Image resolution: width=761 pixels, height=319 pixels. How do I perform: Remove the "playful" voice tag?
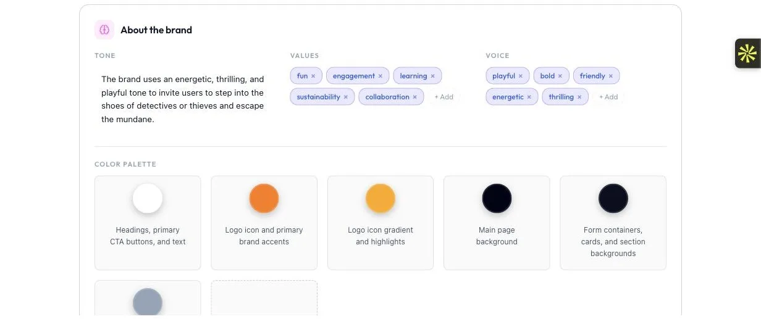point(521,76)
